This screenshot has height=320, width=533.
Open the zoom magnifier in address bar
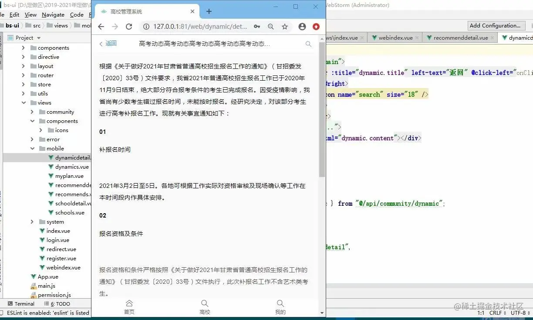[x=271, y=27]
